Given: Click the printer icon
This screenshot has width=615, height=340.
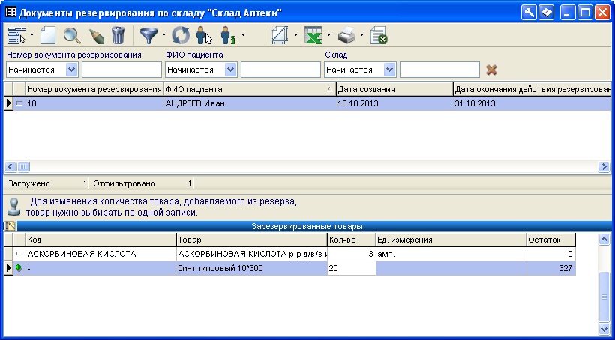Looking at the screenshot, I should [x=346, y=36].
